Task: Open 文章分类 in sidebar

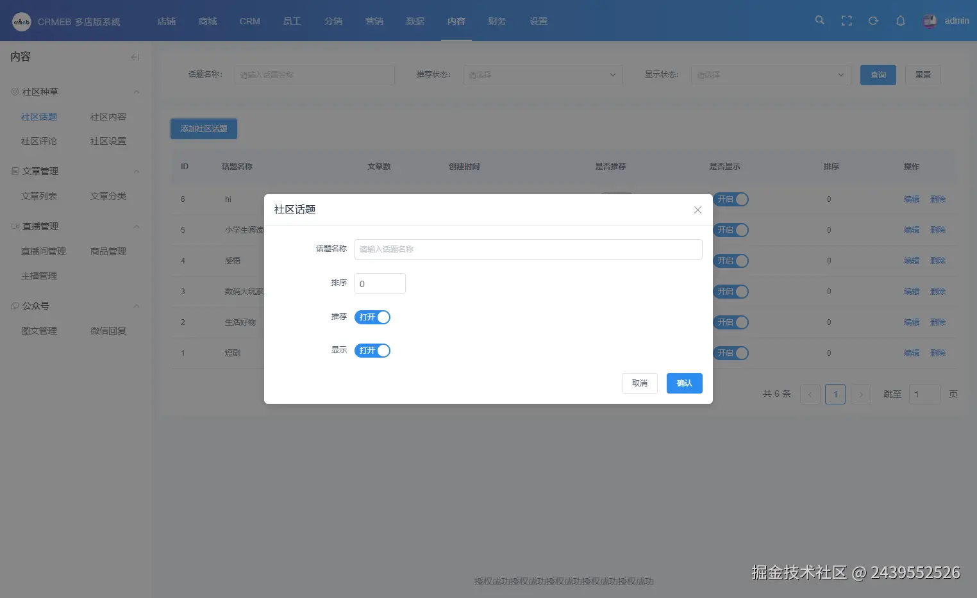Action: click(x=108, y=196)
